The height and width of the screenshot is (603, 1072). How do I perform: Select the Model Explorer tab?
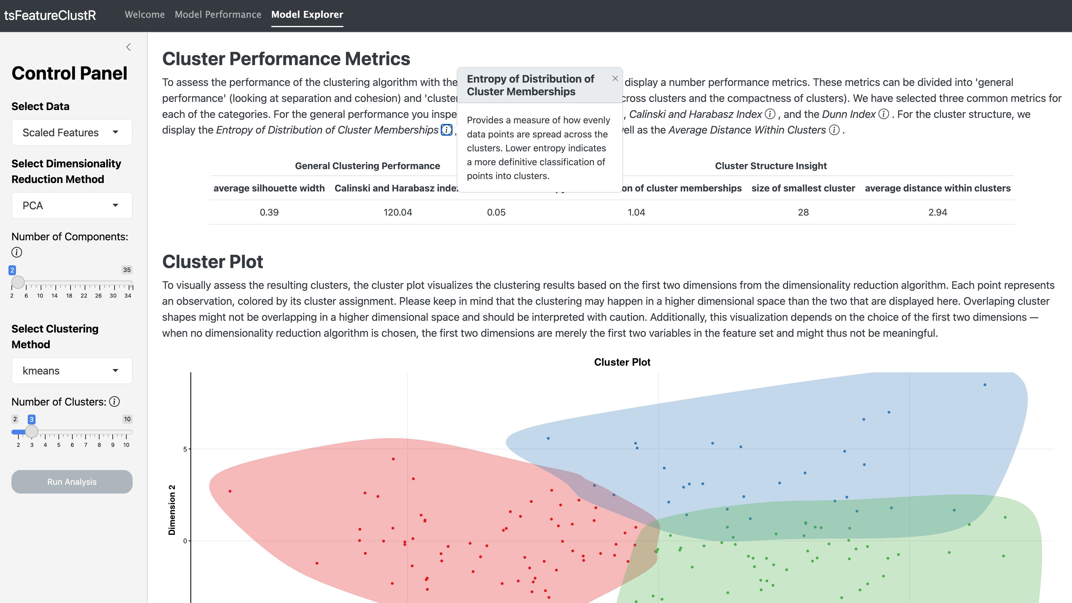tap(307, 14)
